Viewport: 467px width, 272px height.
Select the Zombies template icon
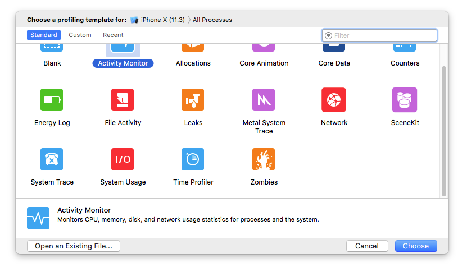[x=264, y=159]
